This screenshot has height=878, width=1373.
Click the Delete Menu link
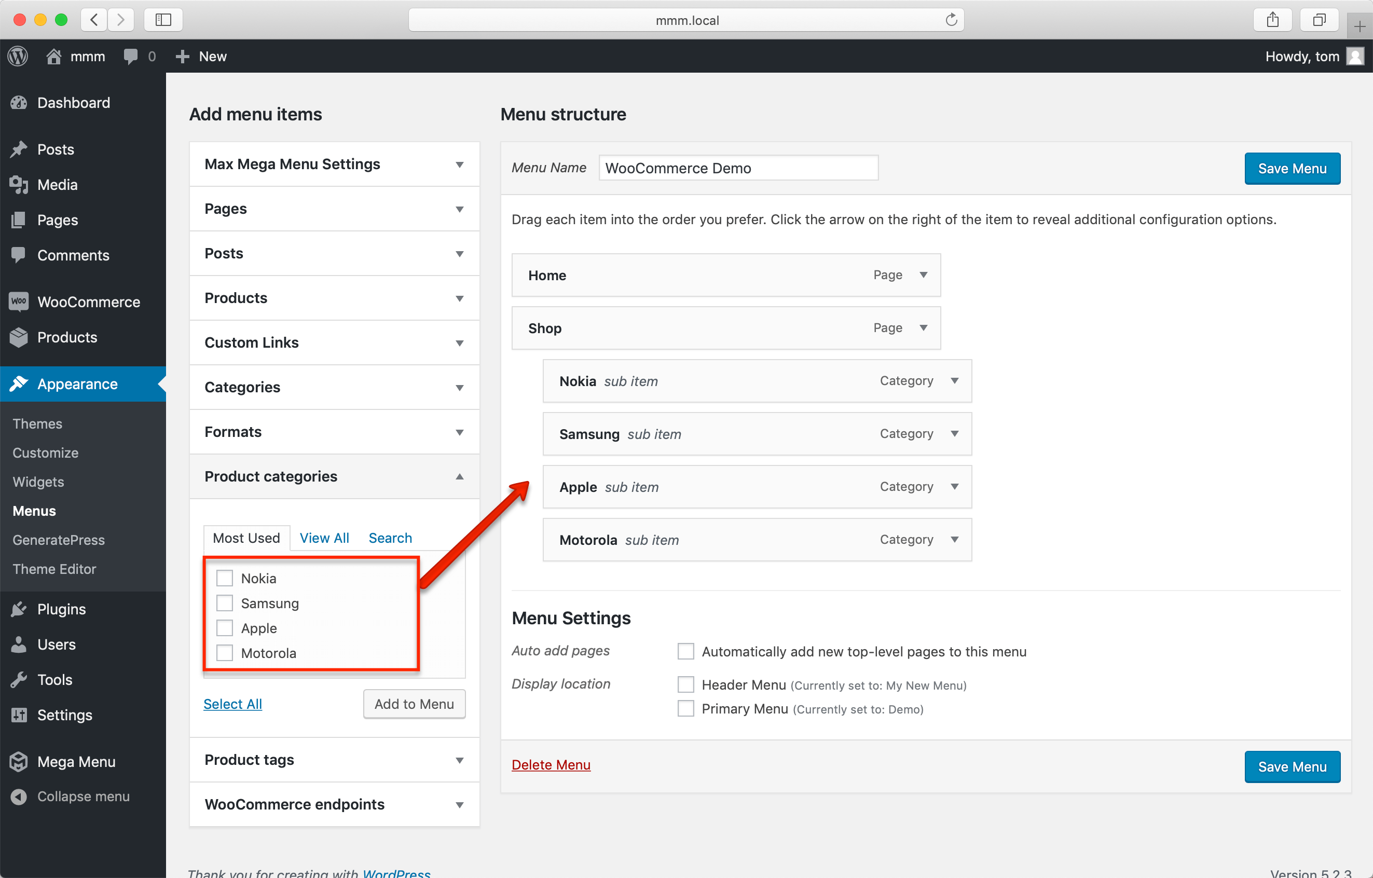(x=551, y=765)
